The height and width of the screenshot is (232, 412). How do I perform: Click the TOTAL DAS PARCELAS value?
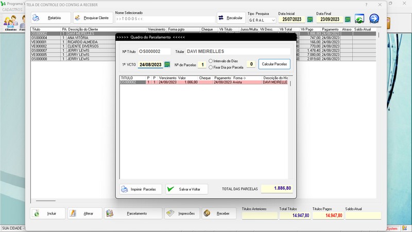(x=277, y=188)
